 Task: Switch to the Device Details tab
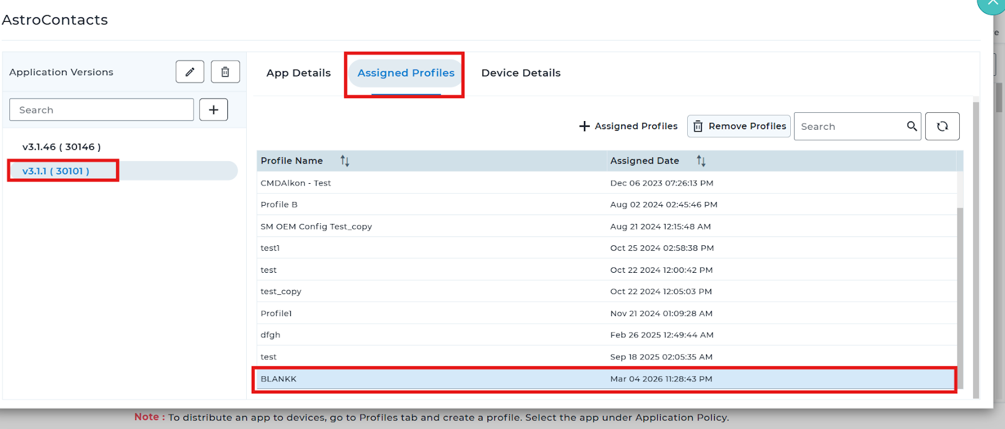pos(521,73)
